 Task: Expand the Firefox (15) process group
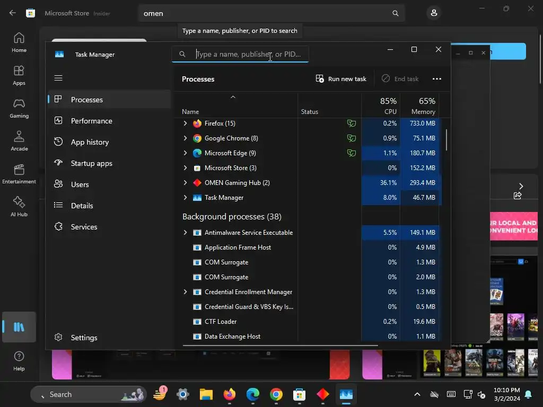pyautogui.click(x=185, y=123)
